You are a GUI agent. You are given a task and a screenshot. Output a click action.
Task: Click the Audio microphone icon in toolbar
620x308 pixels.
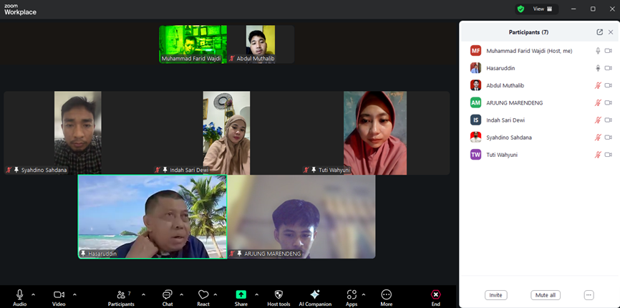(x=19, y=294)
